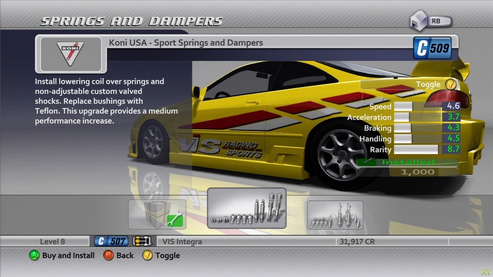Click the Braking value 4.3
This screenshot has width=493, height=277.
click(453, 127)
